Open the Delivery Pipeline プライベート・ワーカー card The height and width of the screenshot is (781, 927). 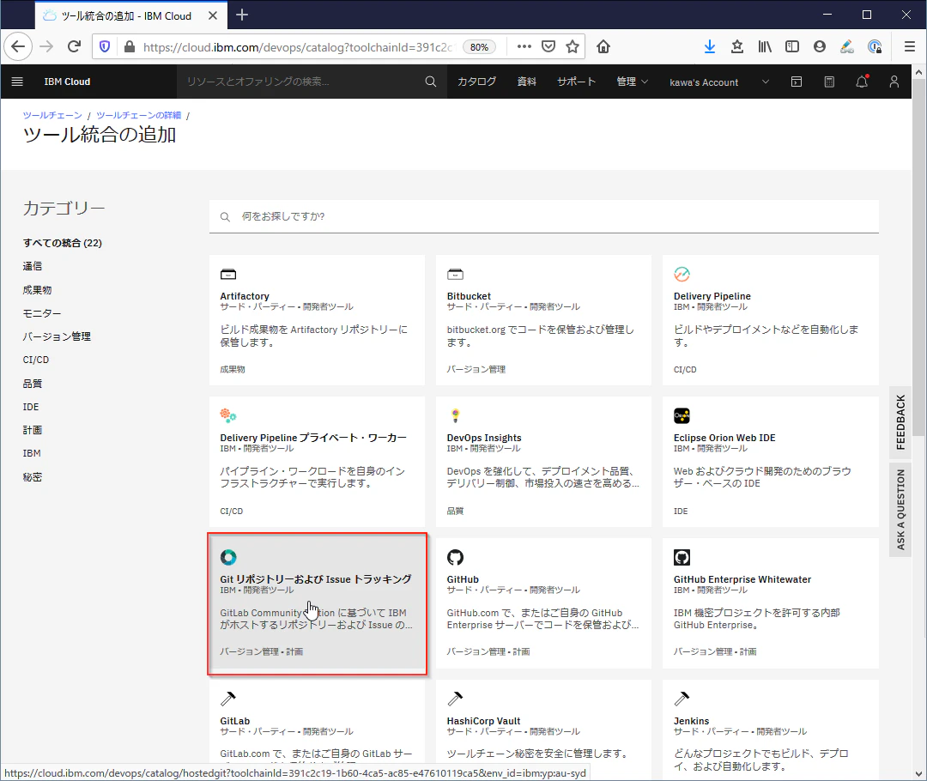point(317,462)
